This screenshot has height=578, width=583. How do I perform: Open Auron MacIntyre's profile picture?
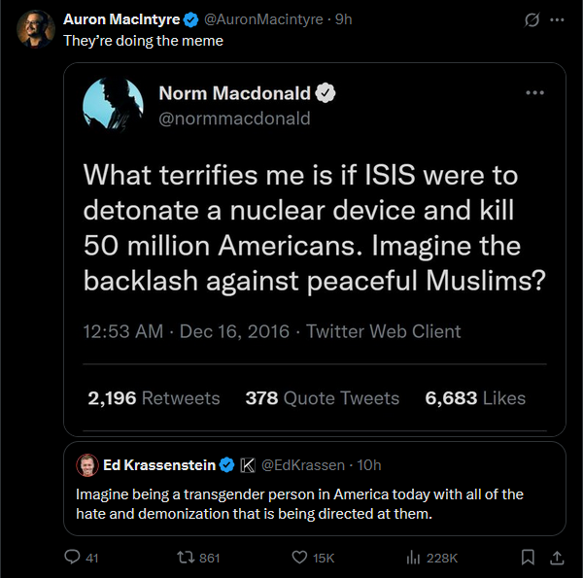coord(35,28)
